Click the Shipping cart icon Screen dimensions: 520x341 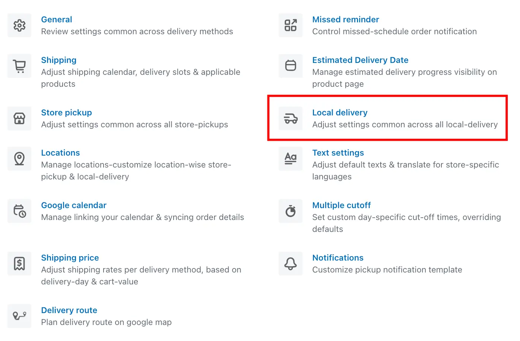19,66
